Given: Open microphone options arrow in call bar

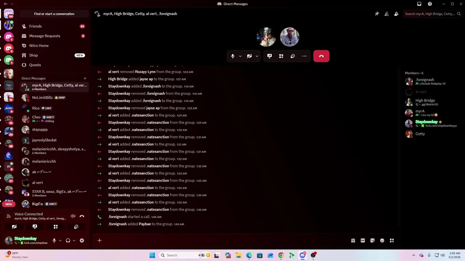Looking at the screenshot, I should tap(240, 56).
